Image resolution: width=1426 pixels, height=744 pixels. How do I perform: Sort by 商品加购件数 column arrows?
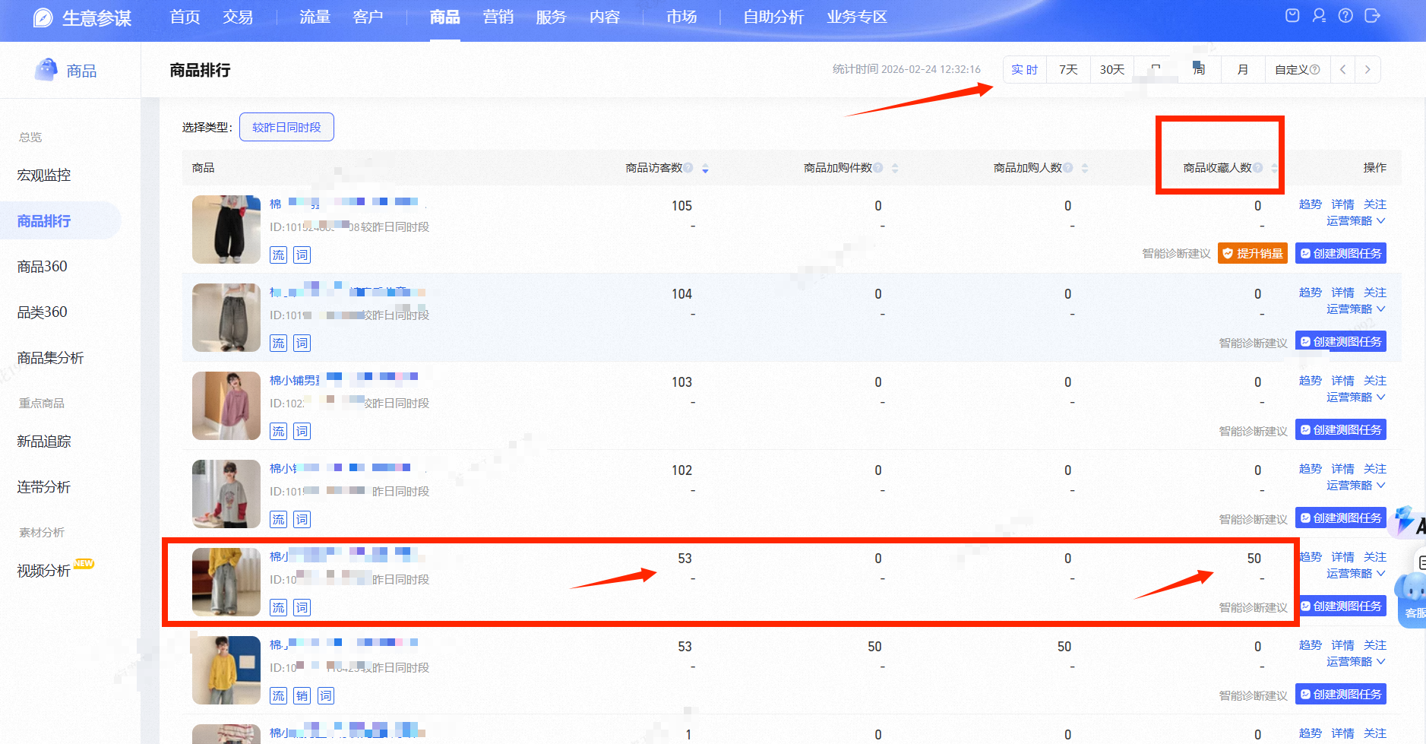point(895,168)
